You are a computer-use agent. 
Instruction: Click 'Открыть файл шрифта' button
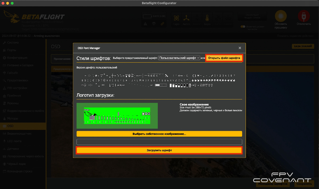coord(224,58)
